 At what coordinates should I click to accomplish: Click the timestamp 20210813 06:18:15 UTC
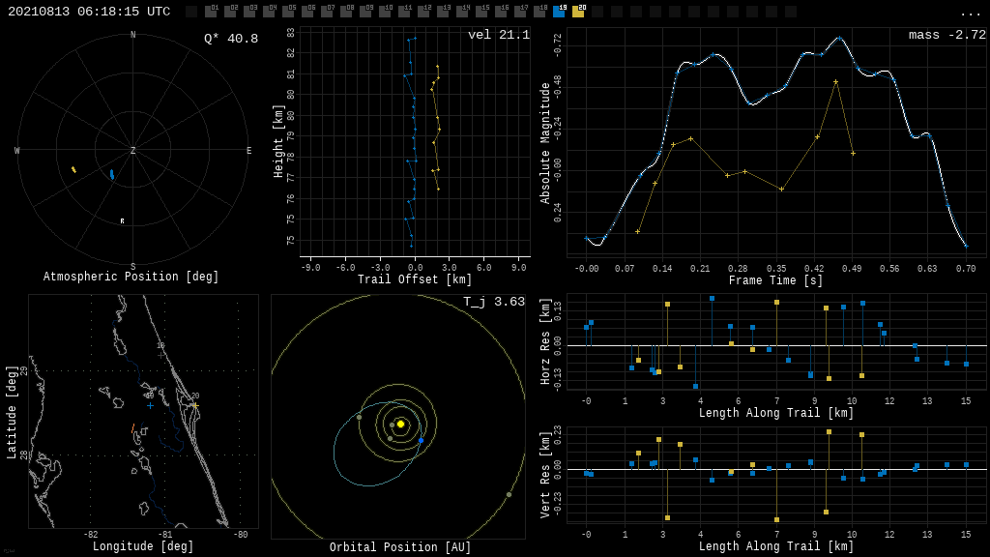coord(89,12)
